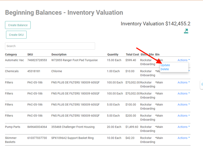Focus the Search input field

tap(50, 46)
